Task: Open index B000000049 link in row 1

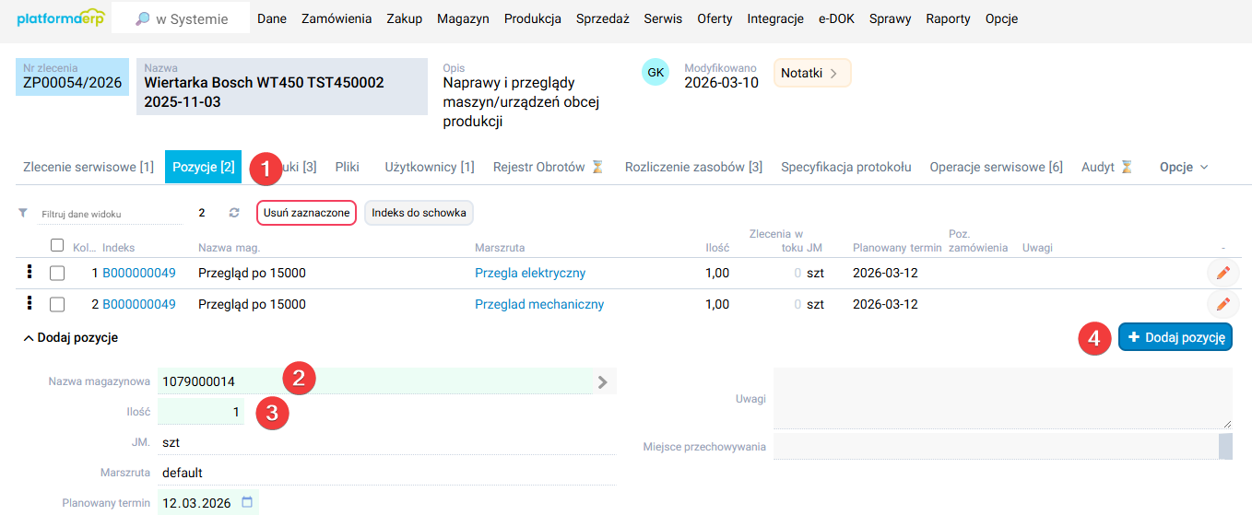Action: (x=139, y=273)
